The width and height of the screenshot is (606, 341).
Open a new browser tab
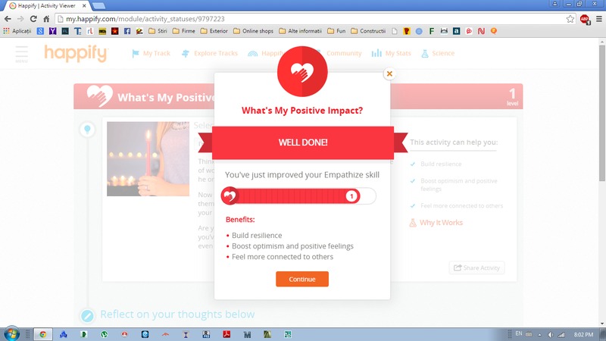98,5
